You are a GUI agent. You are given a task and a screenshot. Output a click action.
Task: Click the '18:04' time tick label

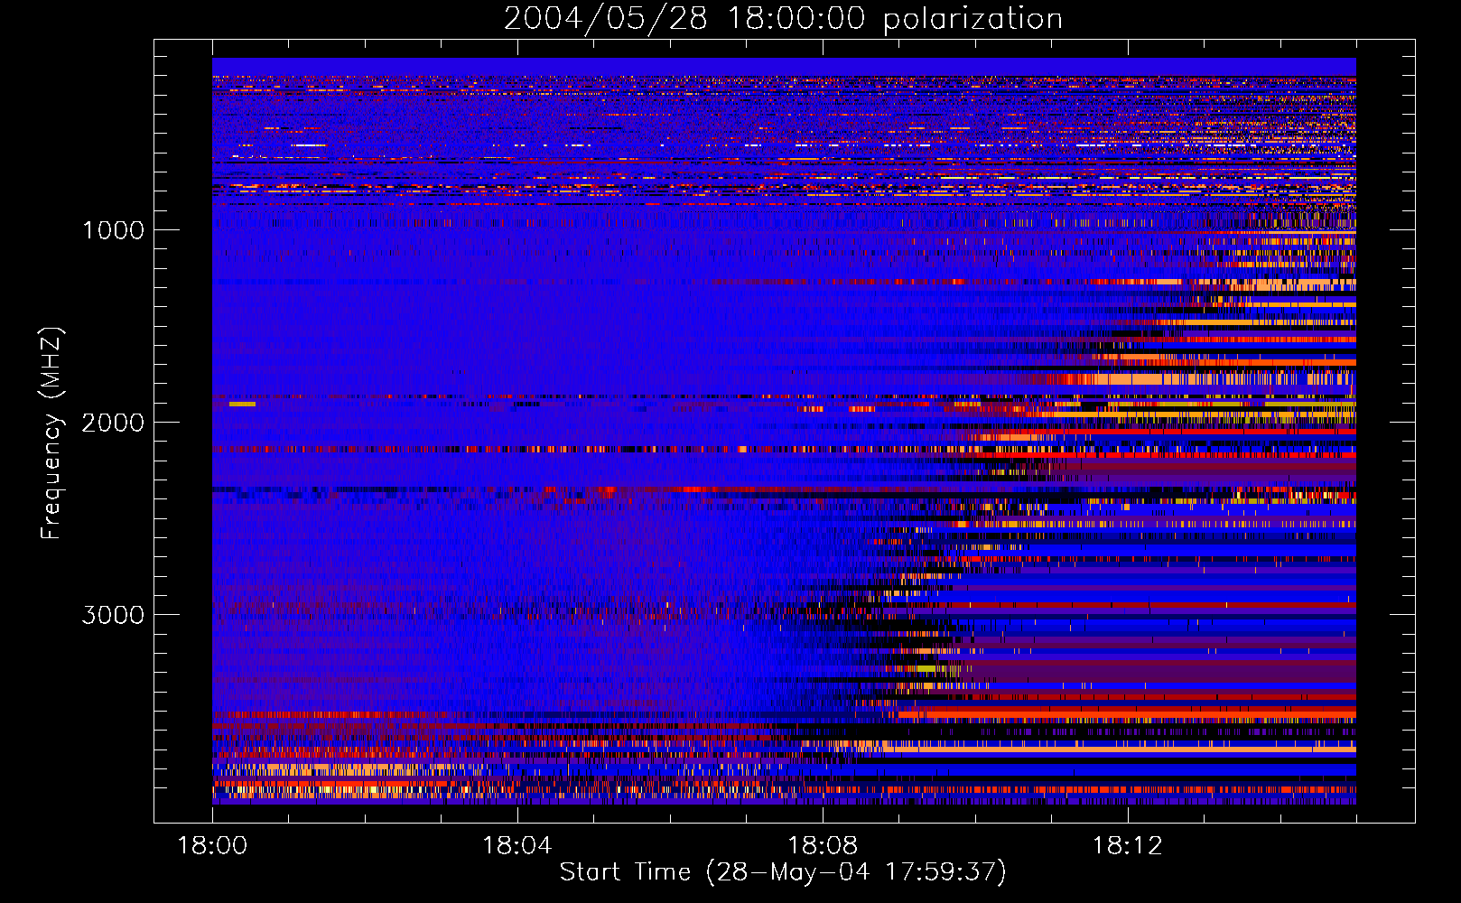click(517, 846)
